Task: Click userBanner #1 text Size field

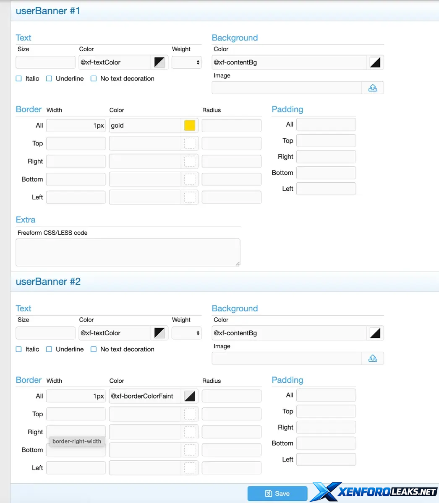Action: tap(45, 62)
